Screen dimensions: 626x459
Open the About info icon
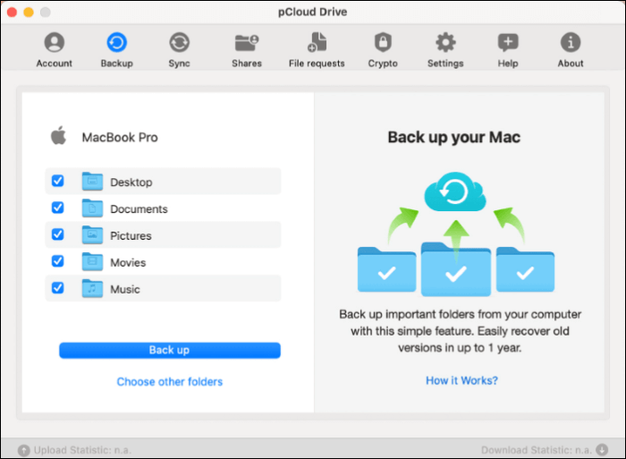pos(571,42)
